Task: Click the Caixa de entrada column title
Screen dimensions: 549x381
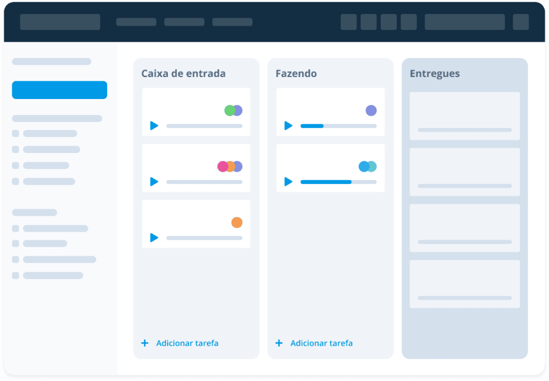Action: pos(183,73)
